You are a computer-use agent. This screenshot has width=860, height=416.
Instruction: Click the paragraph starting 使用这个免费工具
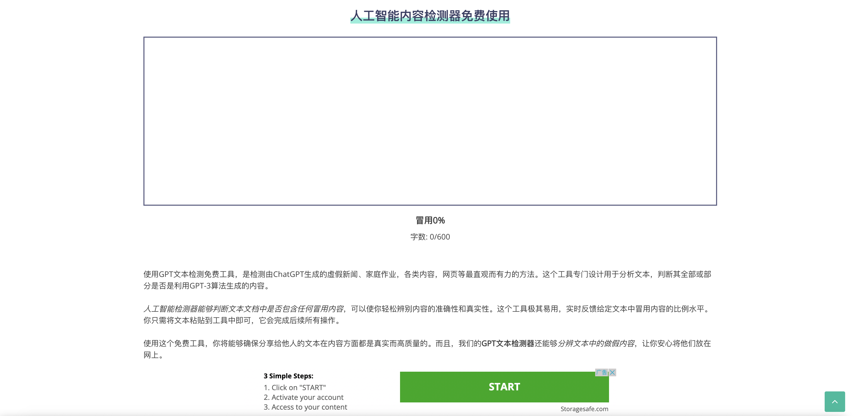point(427,349)
